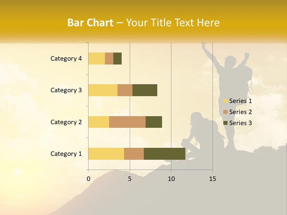Image resolution: width=287 pixels, height=215 pixels.
Task: Select Category 2 tan Series 2 bar segment
Action: (127, 122)
